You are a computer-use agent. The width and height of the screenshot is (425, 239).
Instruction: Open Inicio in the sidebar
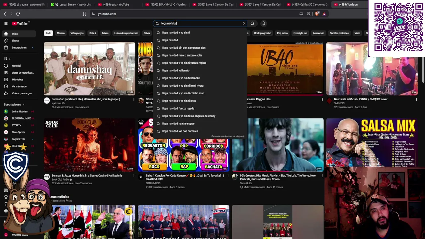coord(19,34)
